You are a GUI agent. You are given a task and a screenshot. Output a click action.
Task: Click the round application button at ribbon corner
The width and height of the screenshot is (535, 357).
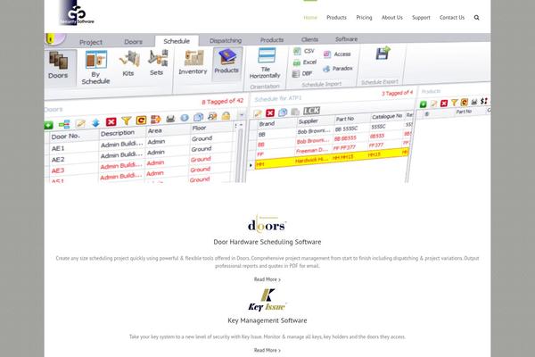[x=53, y=39]
